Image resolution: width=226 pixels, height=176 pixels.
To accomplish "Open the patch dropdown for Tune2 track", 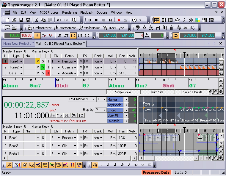I will pyautogui.click(x=75, y=67).
